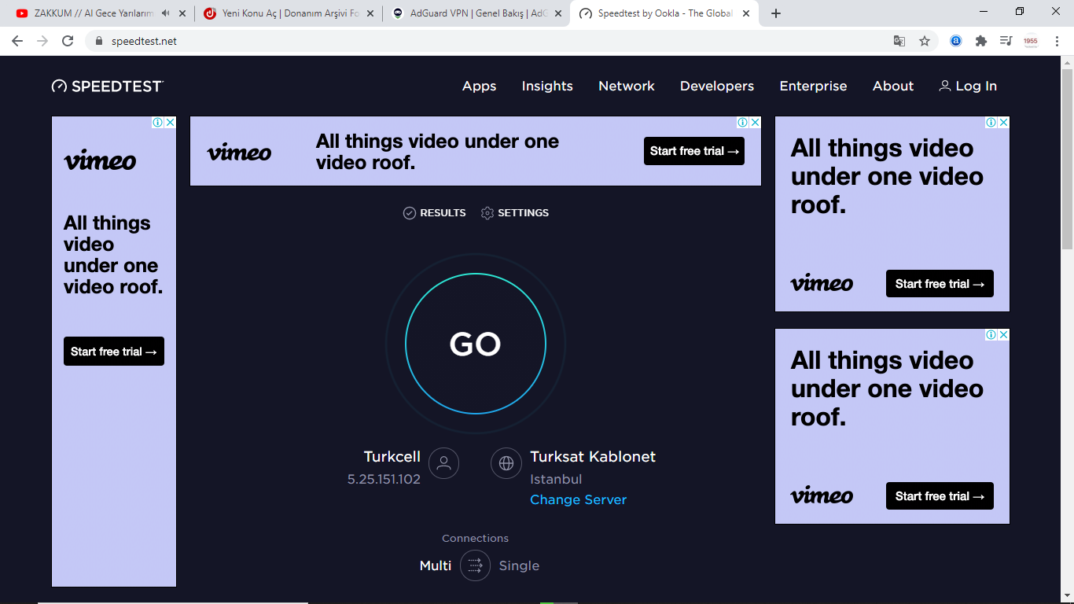Click the blue circular extension icon
Screen dimensions: 1074x604
tap(956, 41)
